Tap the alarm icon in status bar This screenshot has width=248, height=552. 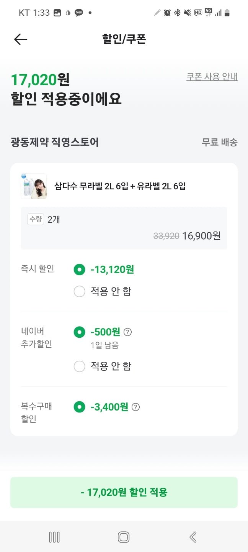pos(167,13)
